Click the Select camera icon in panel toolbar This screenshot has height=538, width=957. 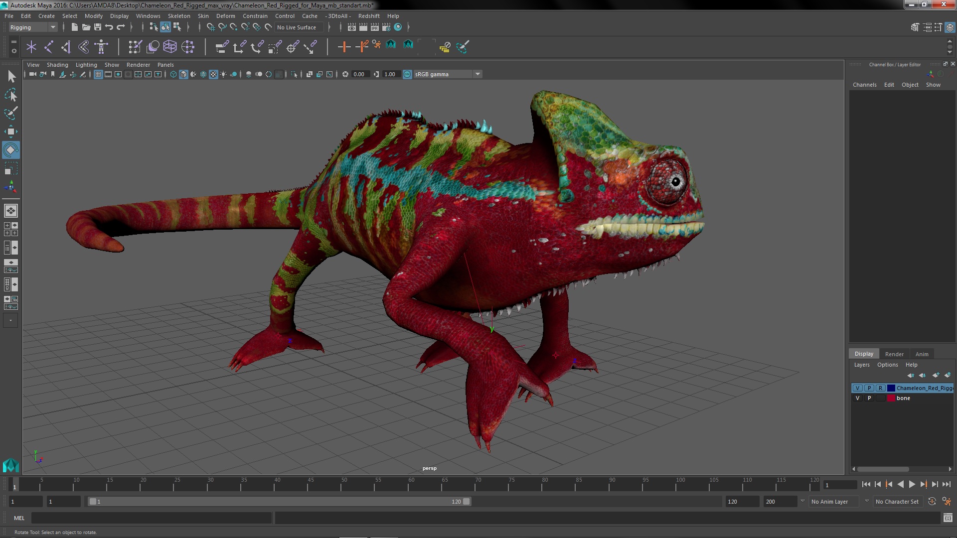tap(33, 74)
